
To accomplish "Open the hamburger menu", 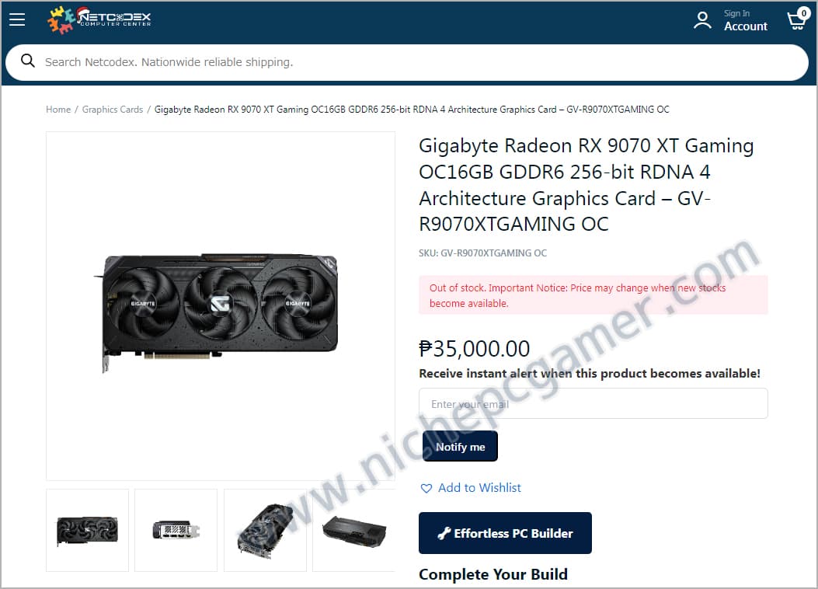I will 17,20.
